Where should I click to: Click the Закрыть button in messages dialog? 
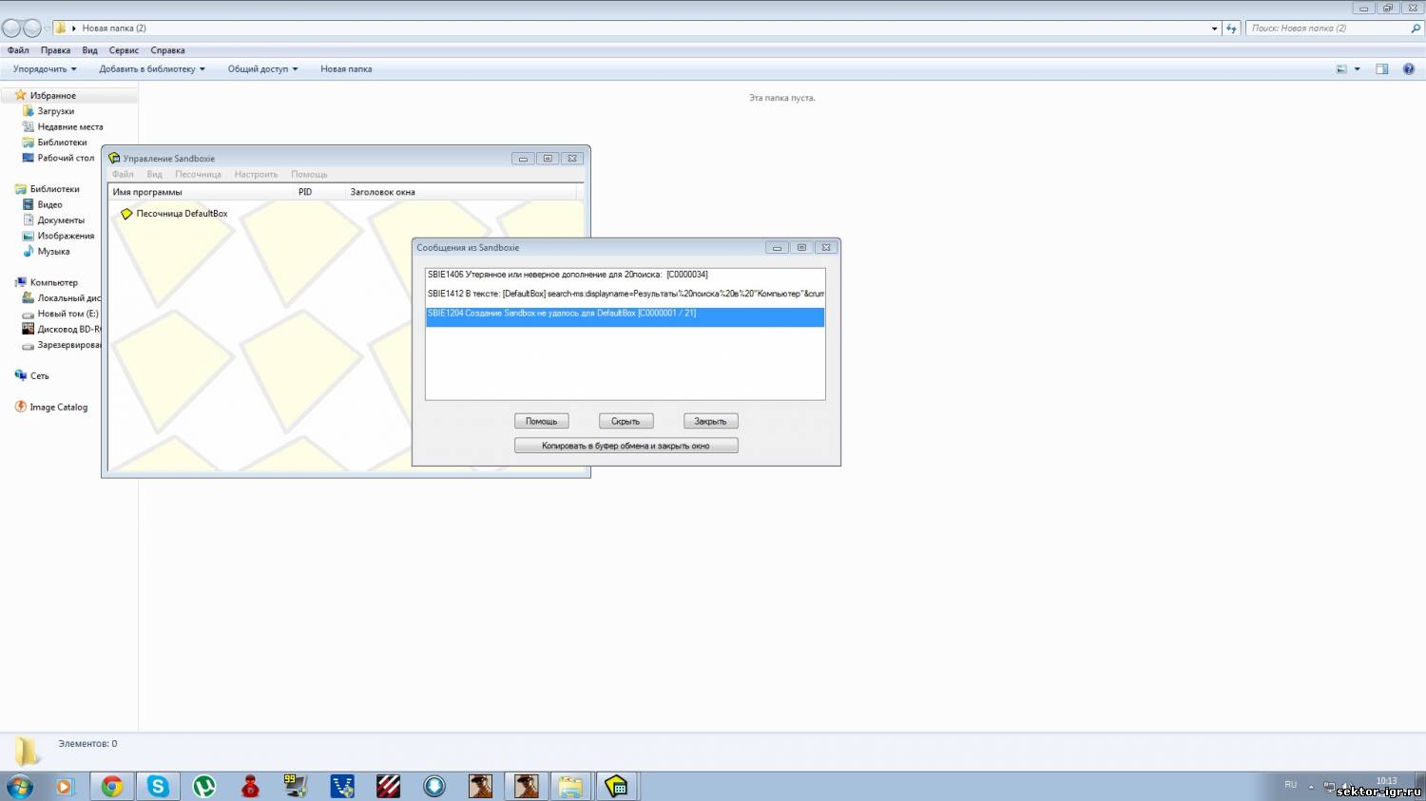(710, 421)
